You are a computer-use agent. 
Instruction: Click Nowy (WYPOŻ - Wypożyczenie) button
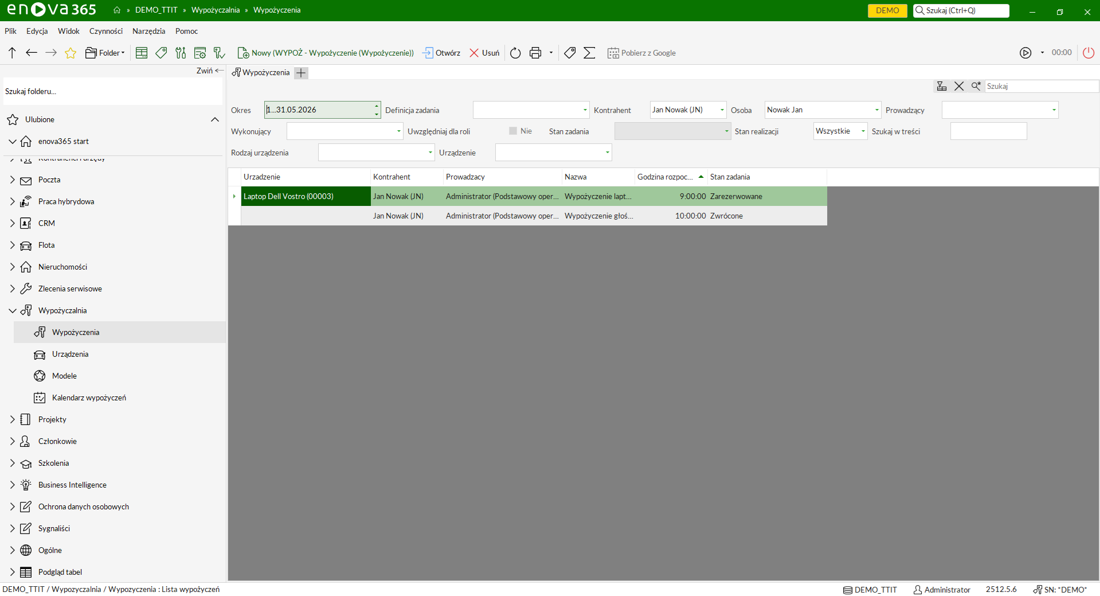(326, 53)
